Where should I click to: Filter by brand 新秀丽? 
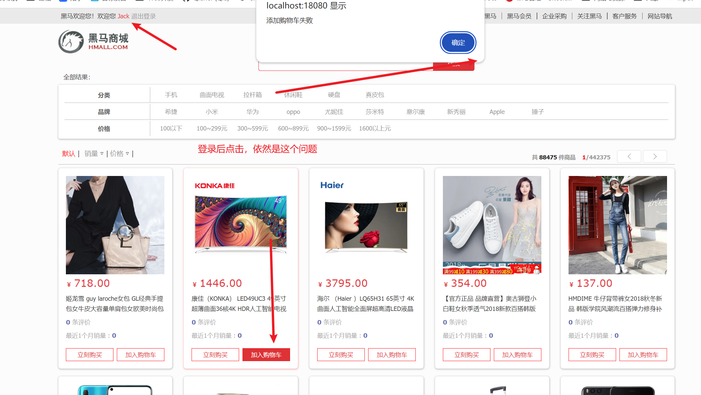456,112
